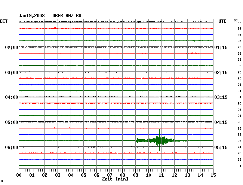Click the DC value "27"
This screenshot has height=185, width=243.
[239, 22]
